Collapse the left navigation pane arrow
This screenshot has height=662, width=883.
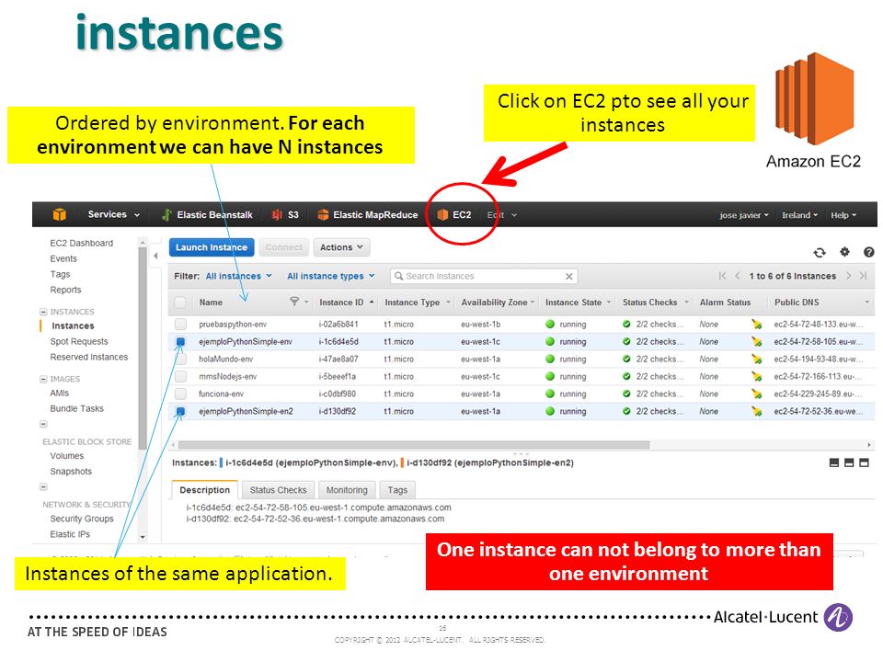pos(156,256)
